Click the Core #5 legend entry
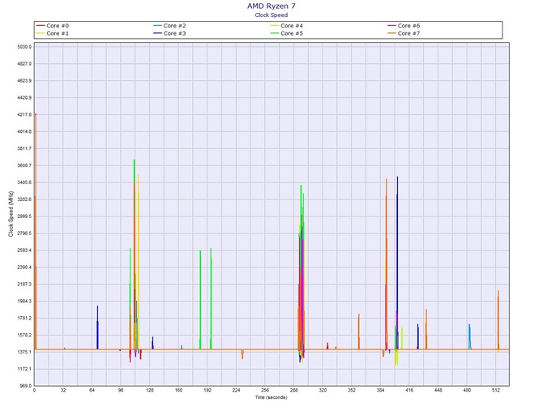The image size is (543, 407). coord(287,33)
